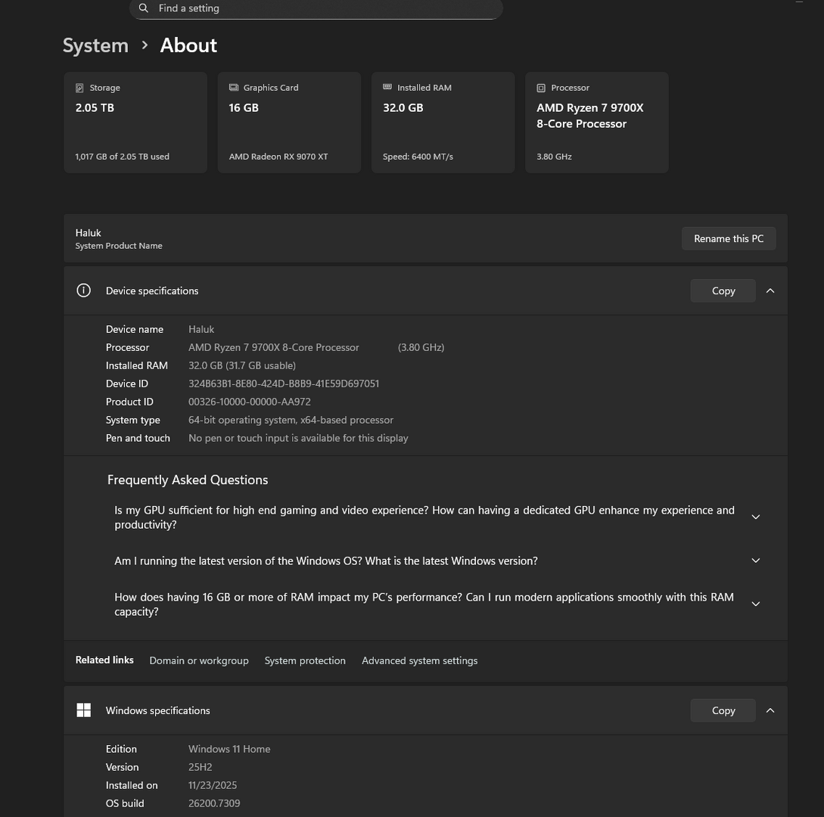Expand the GPU sufficiency FAQ question
The image size is (824, 817).
(x=755, y=517)
